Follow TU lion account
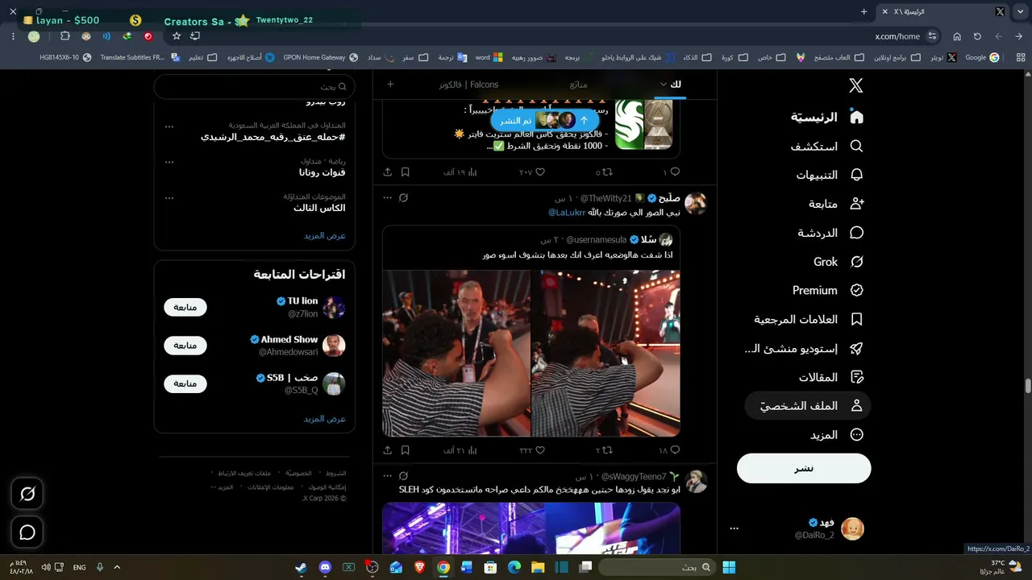Viewport: 1032px width, 580px height. coord(185,307)
